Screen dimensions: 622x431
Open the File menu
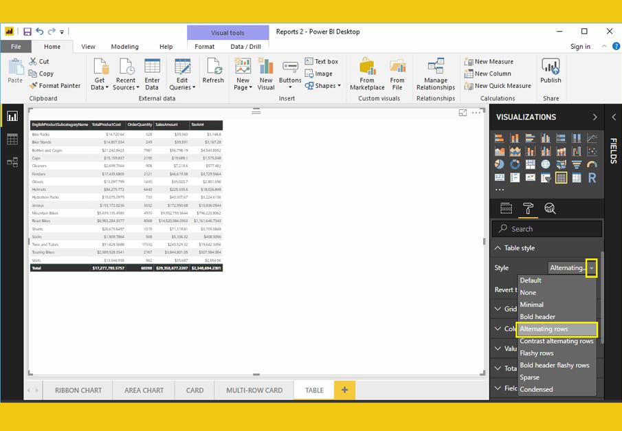16,47
